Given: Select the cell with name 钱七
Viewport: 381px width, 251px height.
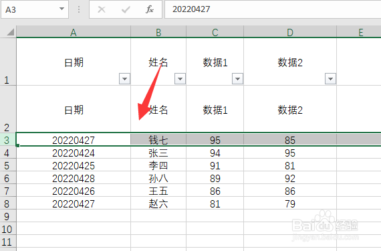Looking at the screenshot, I should [x=158, y=140].
